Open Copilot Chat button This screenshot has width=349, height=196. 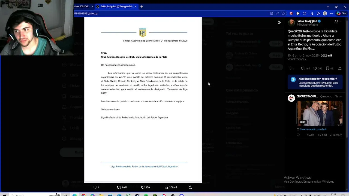[x=341, y=13]
